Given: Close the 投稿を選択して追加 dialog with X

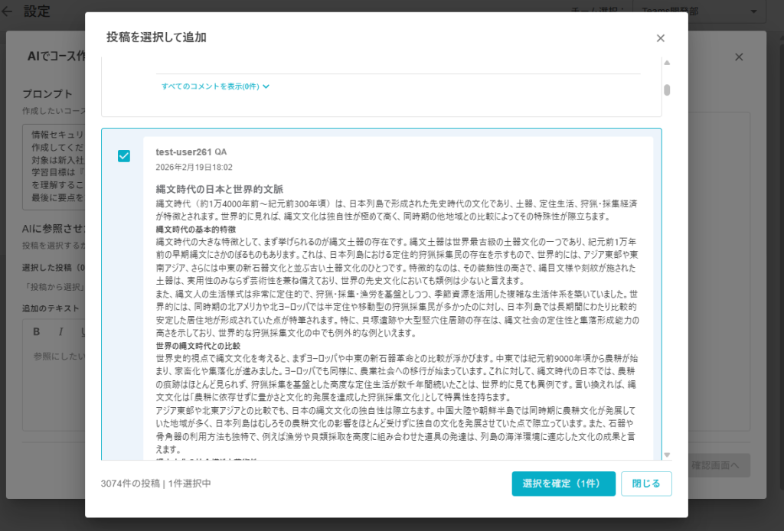Looking at the screenshot, I should click(x=661, y=38).
